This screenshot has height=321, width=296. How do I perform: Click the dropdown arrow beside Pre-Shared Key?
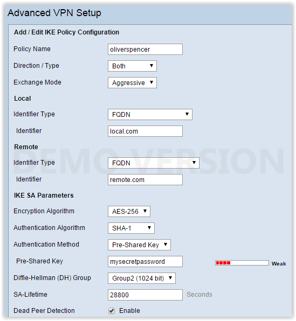coord(166,245)
